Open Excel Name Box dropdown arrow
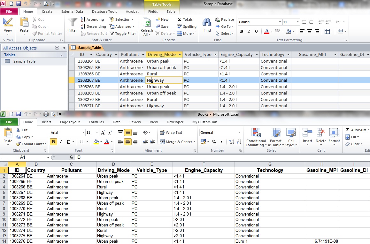Viewport: 370px width, 244px height. tap(48, 157)
